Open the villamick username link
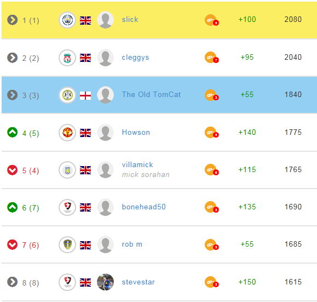 click(137, 165)
